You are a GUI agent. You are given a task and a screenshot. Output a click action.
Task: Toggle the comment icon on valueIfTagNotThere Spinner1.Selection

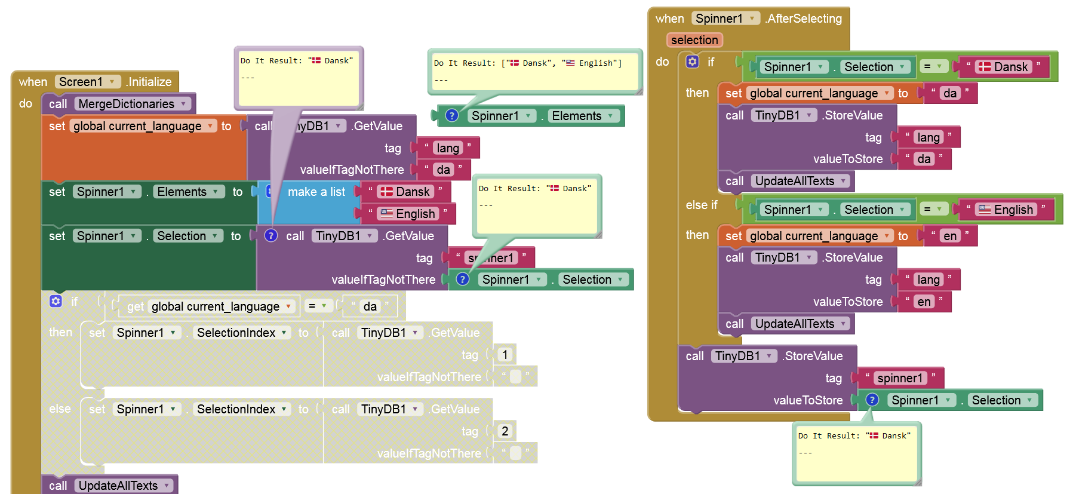462,280
